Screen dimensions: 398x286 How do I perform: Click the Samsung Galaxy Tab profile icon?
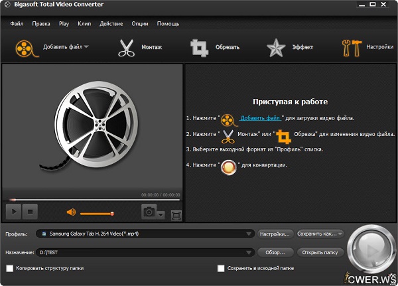coord(44,234)
